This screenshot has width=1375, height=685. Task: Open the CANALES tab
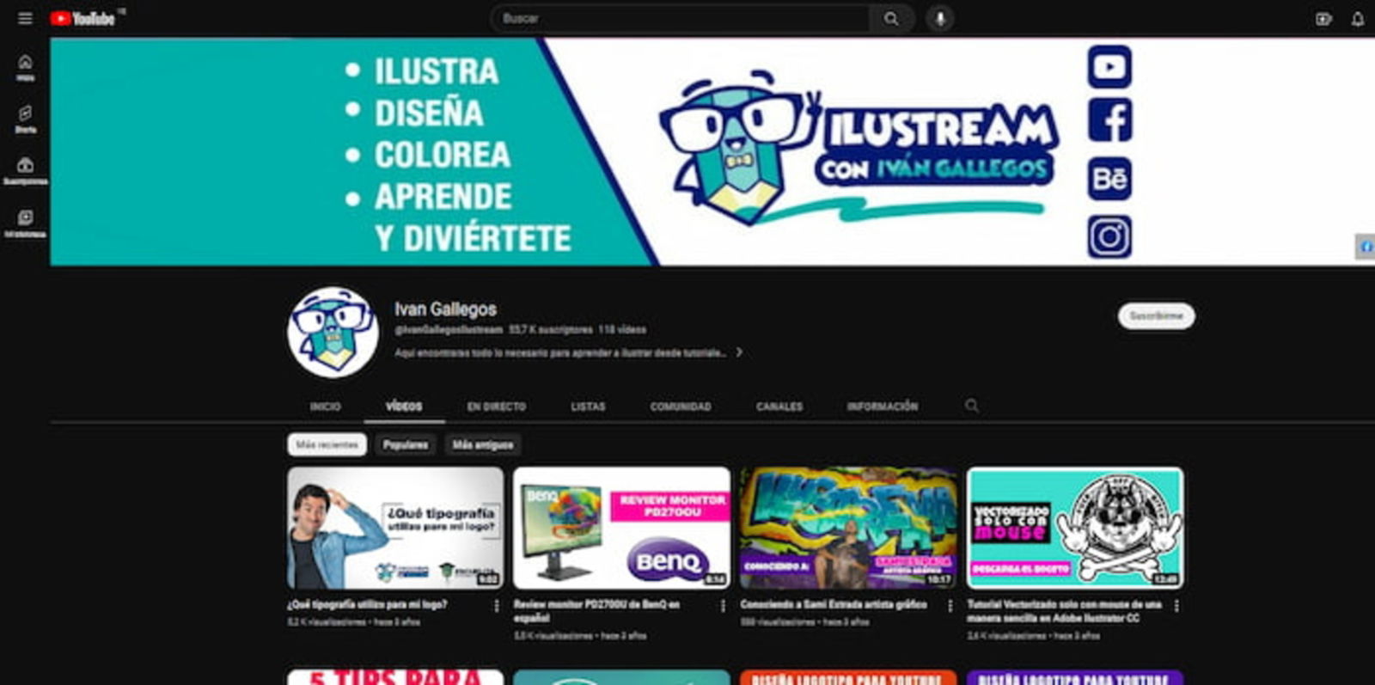click(779, 406)
